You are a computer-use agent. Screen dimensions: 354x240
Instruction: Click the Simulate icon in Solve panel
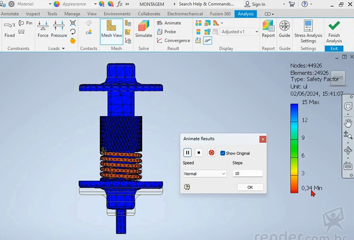[x=144, y=29]
